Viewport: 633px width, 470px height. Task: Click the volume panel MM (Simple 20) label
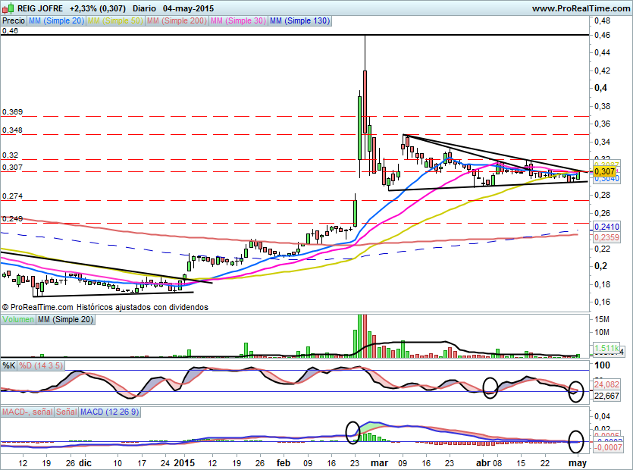click(65, 321)
